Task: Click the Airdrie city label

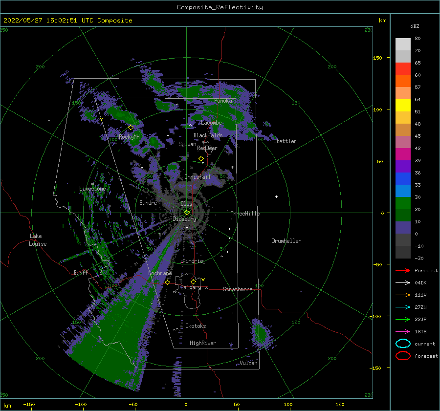Action: pos(193,261)
